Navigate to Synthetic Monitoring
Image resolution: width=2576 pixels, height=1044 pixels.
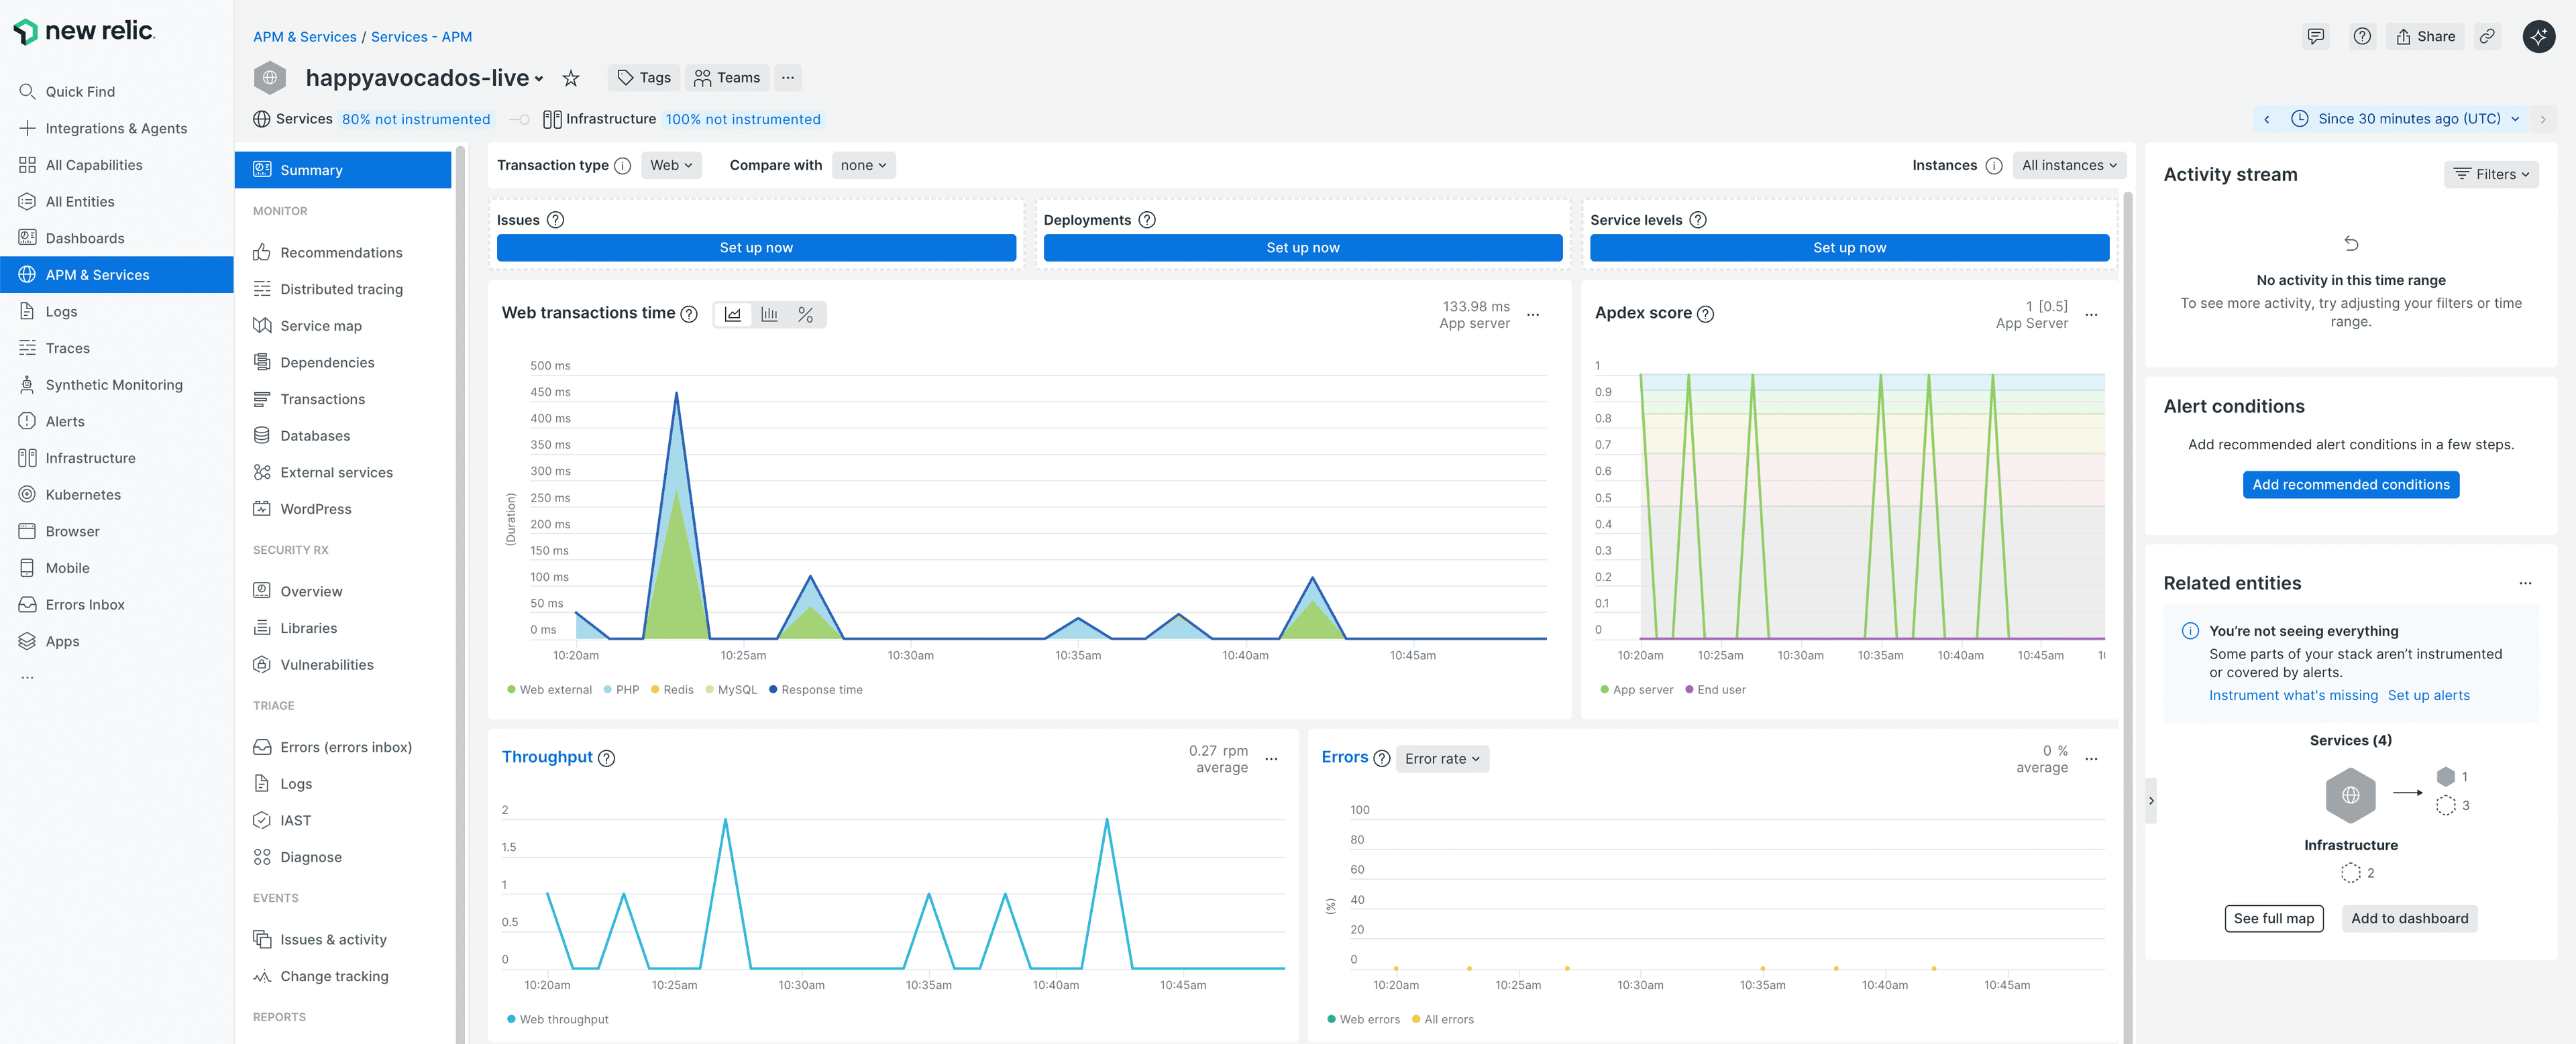click(113, 384)
